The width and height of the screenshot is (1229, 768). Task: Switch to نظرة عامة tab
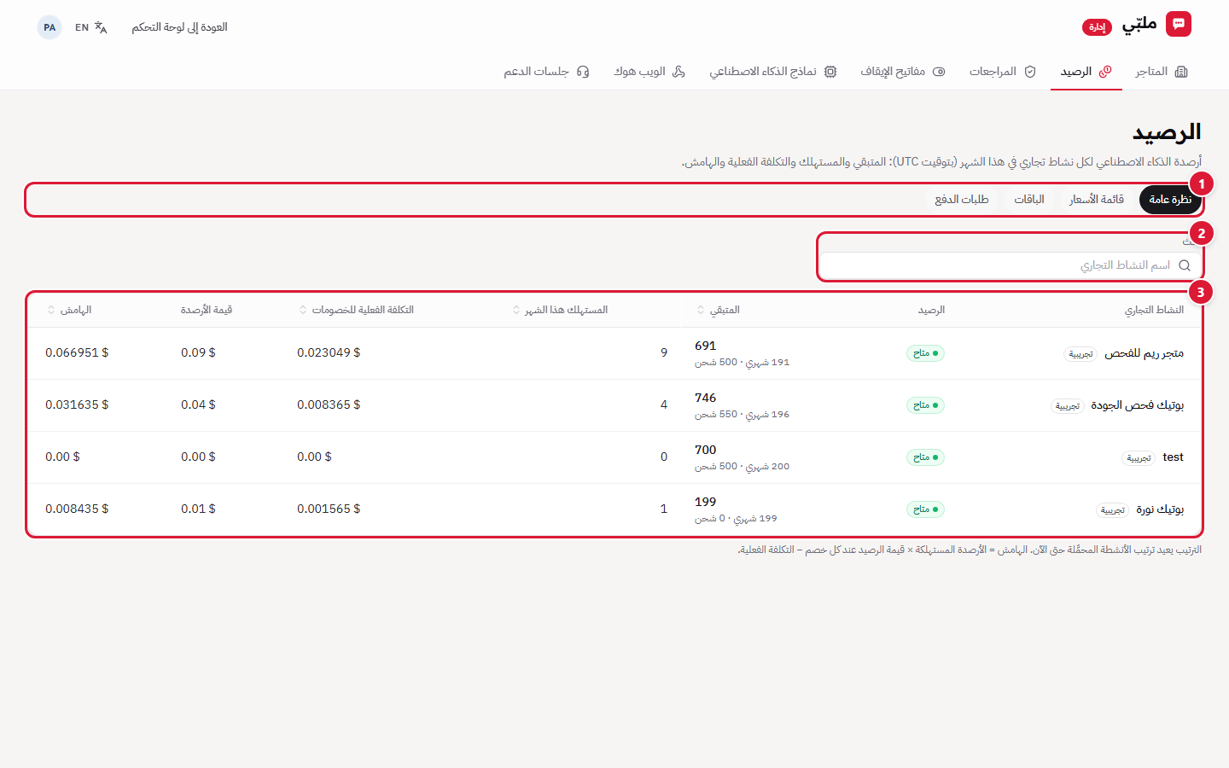[x=1170, y=200]
